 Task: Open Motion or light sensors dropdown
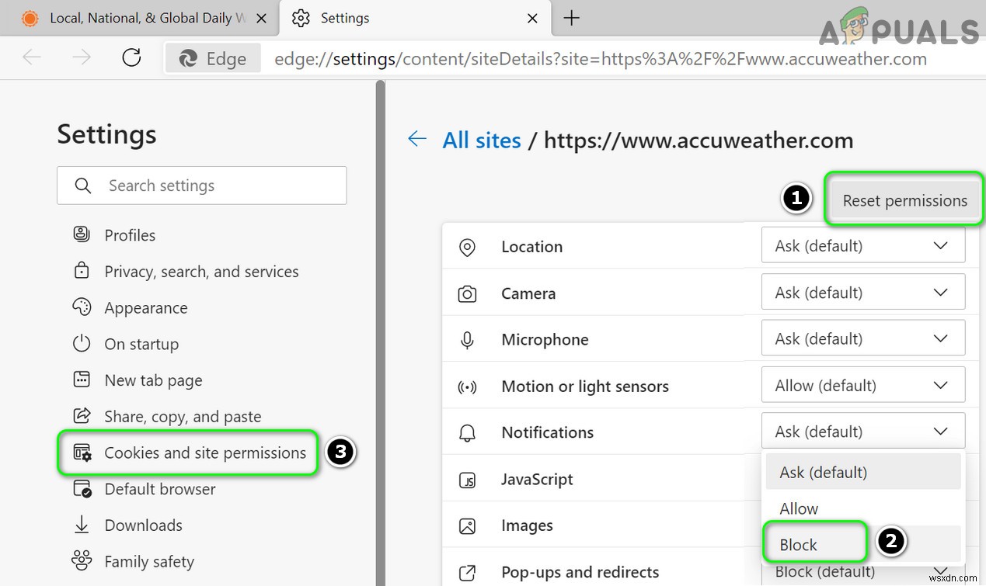coord(862,386)
